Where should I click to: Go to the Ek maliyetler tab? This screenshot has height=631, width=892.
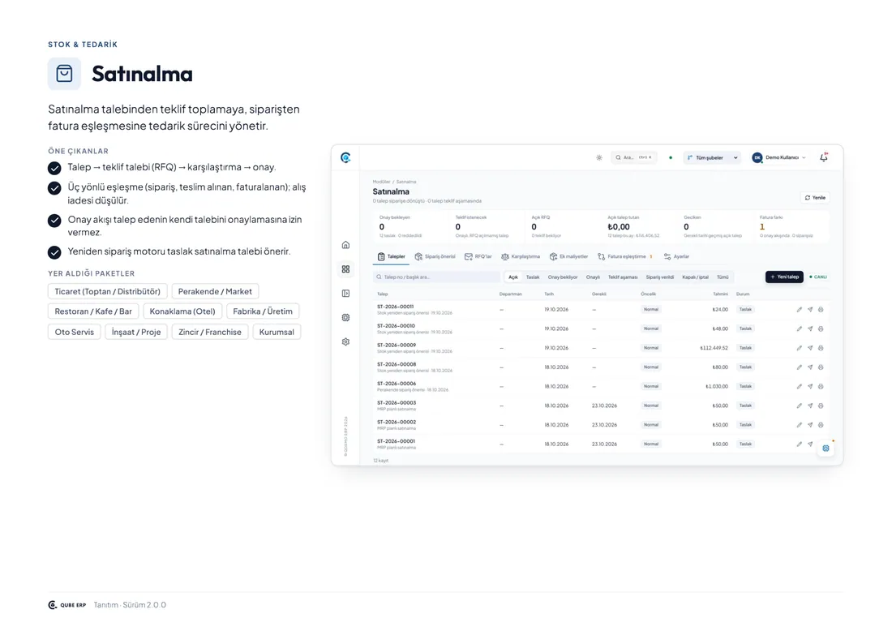[x=569, y=256]
